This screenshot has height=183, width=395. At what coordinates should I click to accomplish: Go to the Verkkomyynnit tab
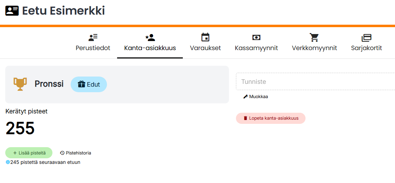click(314, 48)
